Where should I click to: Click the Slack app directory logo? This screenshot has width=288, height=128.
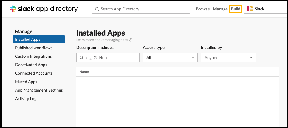(x=44, y=9)
